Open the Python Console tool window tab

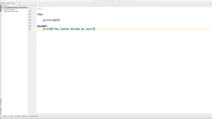(x=34, y=116)
